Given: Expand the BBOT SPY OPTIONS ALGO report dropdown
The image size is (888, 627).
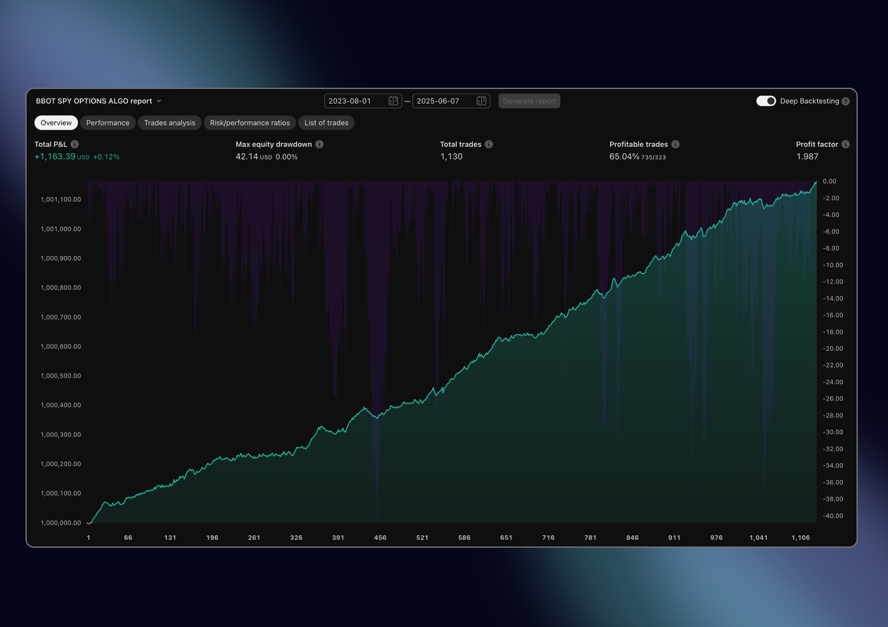Looking at the screenshot, I should point(159,101).
